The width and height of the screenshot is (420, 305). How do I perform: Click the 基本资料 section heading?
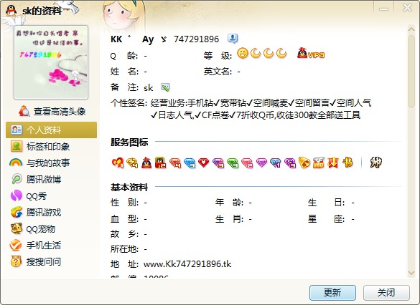tap(129, 187)
